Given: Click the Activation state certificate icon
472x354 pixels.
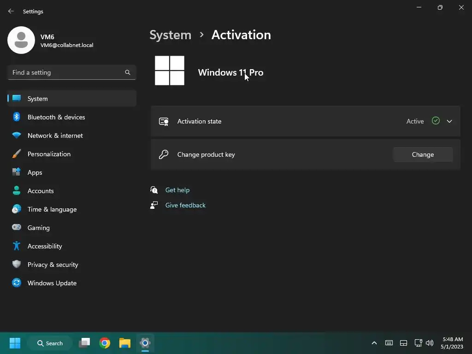Looking at the screenshot, I should click(164, 121).
